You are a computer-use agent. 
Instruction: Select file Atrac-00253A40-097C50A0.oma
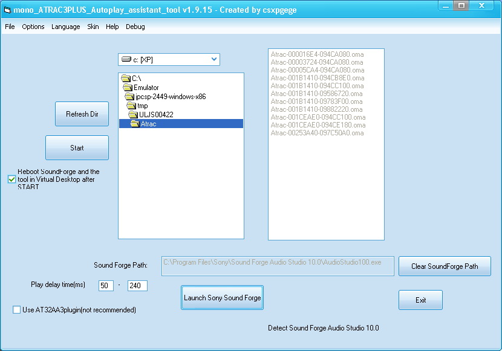point(318,133)
